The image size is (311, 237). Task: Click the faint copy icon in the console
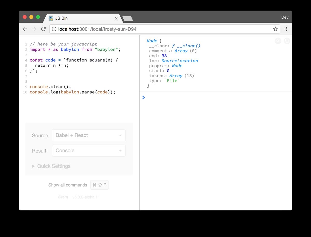(x=287, y=41)
